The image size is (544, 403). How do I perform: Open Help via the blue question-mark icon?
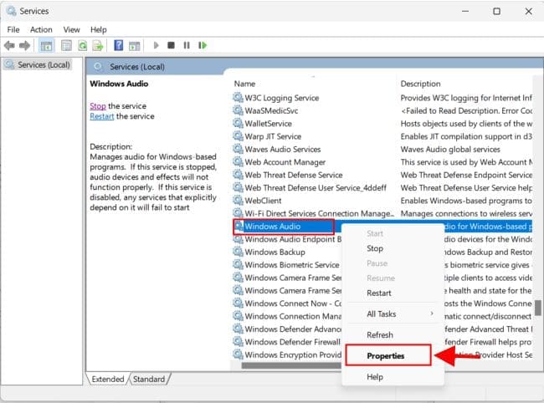click(119, 45)
